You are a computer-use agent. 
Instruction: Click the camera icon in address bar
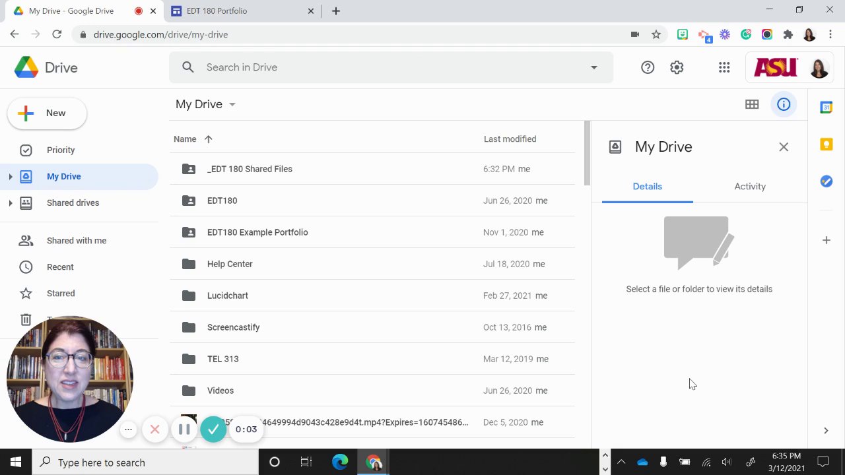(x=635, y=34)
